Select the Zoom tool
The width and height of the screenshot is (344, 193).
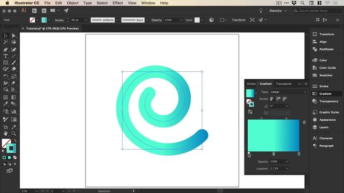click(x=13, y=133)
